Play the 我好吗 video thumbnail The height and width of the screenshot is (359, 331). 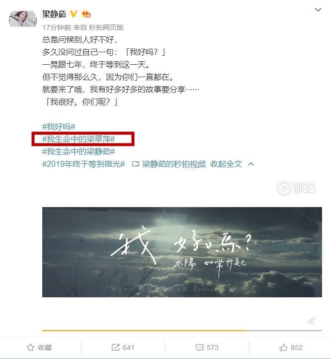(x=182, y=252)
